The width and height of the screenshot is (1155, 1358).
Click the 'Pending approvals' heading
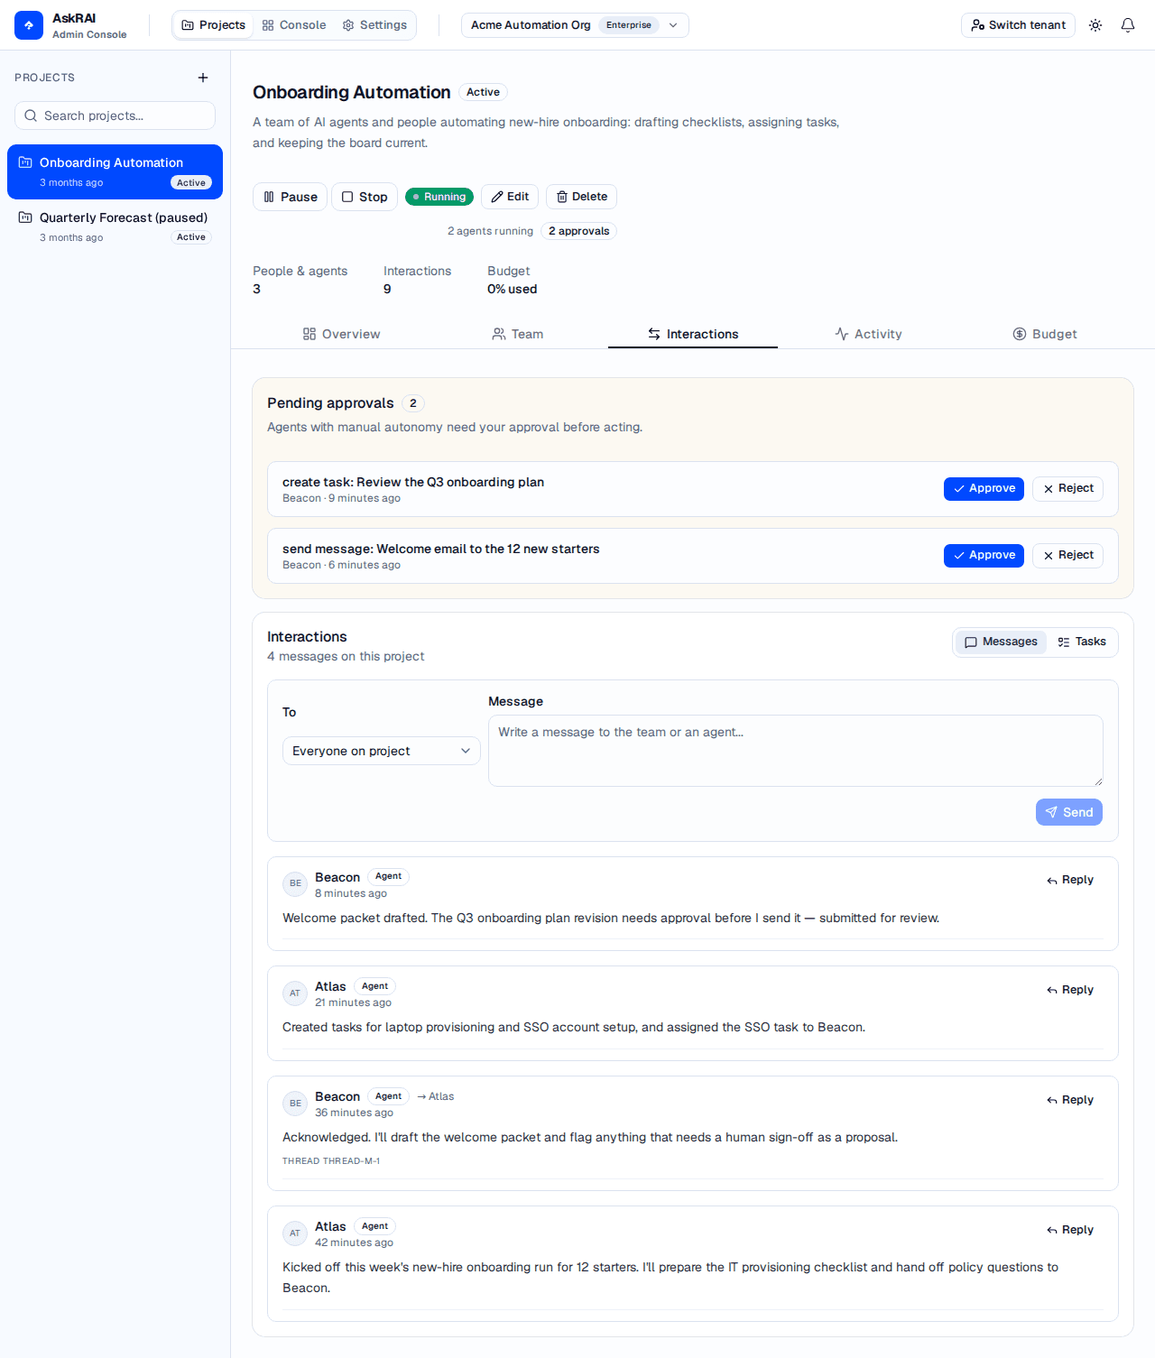coord(330,403)
